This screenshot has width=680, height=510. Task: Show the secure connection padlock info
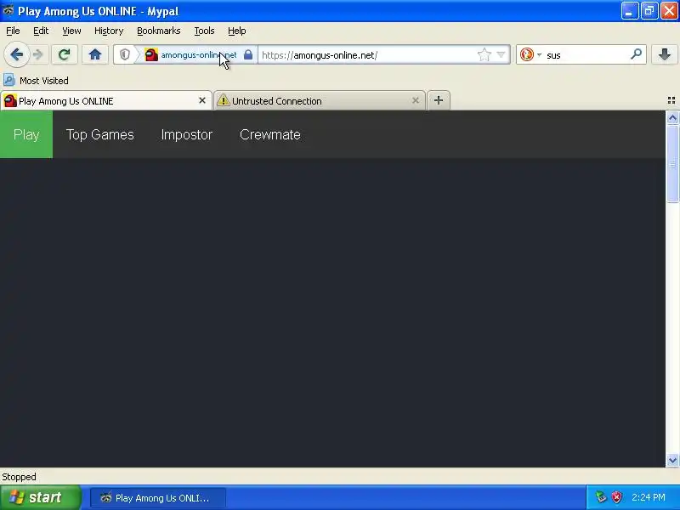(248, 55)
